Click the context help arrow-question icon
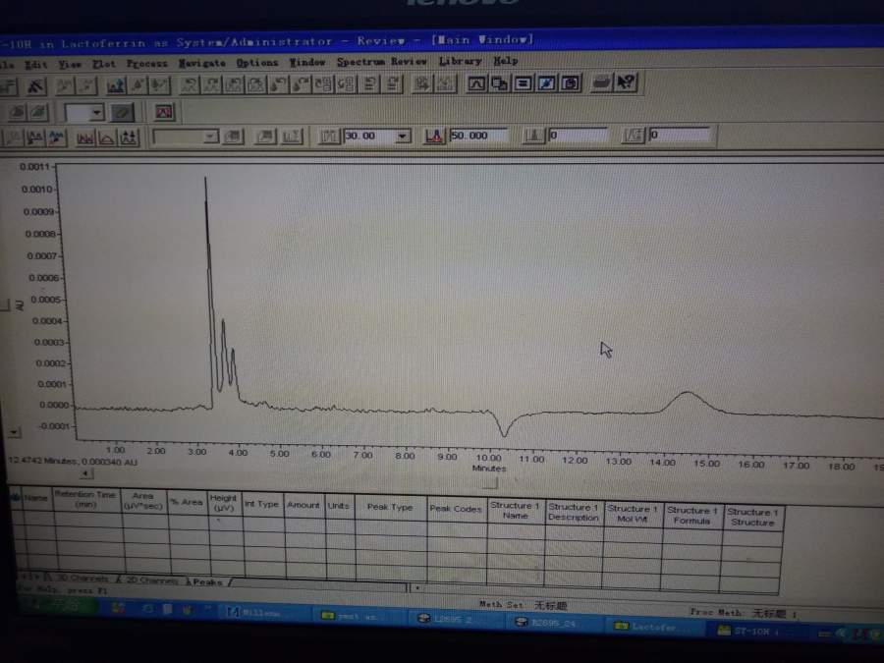 626,83
